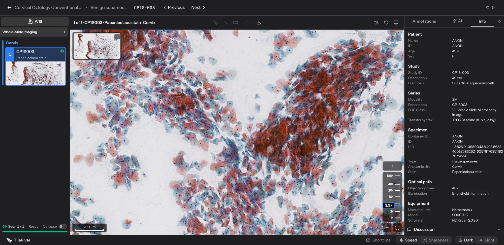Toggle the Collapse switch
This screenshot has height=245, width=504.
coord(63,226)
